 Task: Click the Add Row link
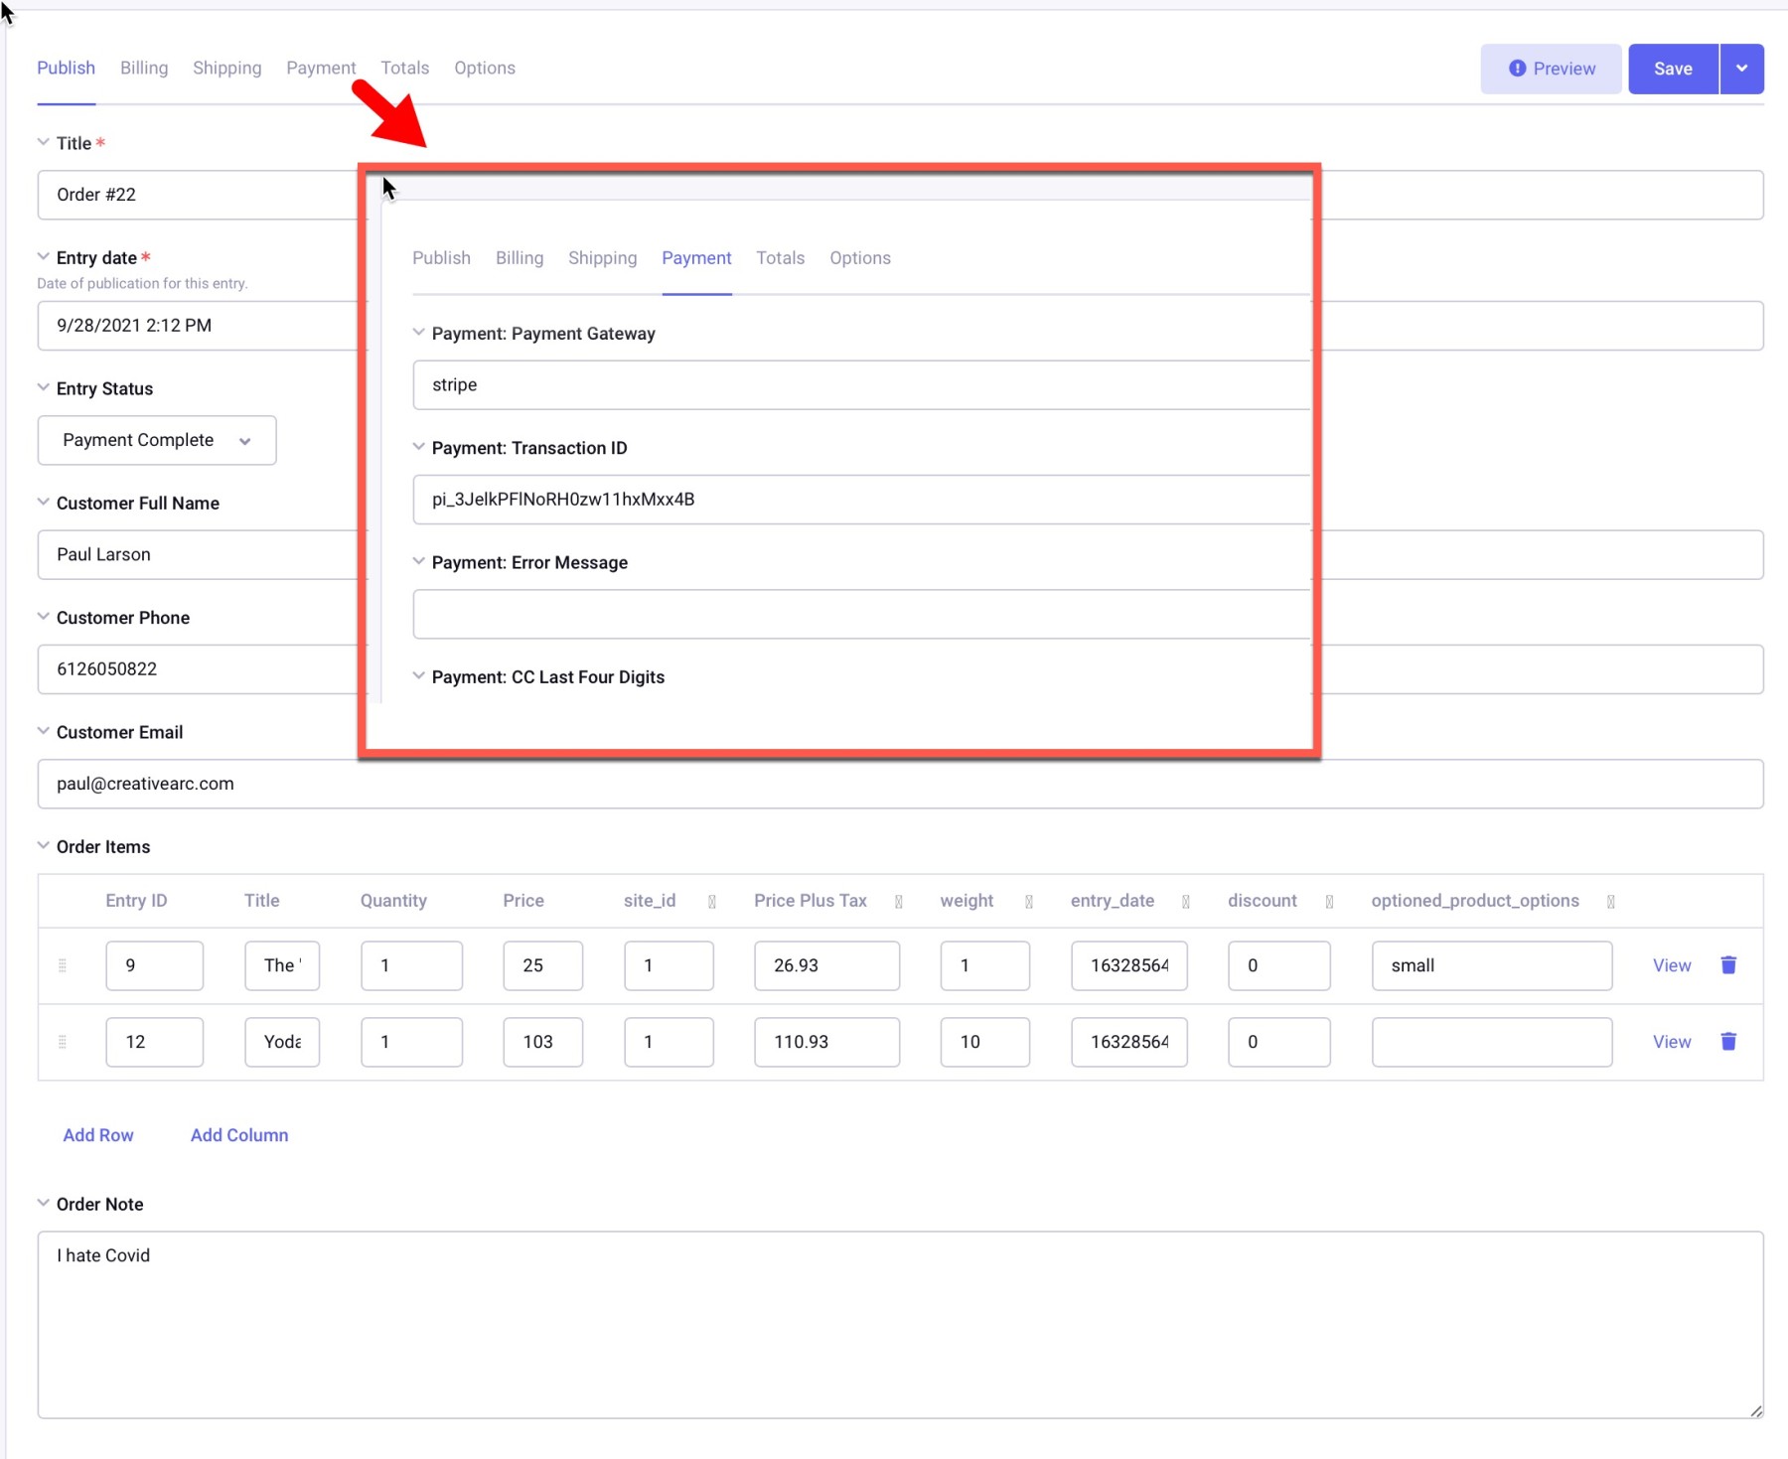pos(98,1135)
